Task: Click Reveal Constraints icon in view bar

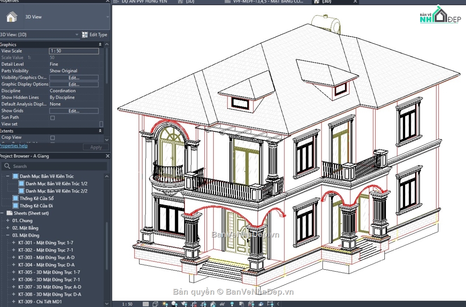Action: (x=270, y=304)
